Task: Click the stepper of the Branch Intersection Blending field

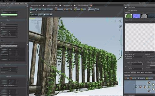Action: click(x=142, y=64)
